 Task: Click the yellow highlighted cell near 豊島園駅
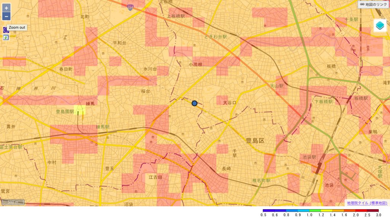pos(80,110)
